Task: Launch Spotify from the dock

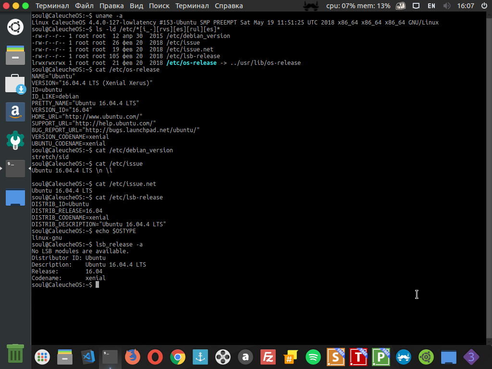Action: coord(313,357)
